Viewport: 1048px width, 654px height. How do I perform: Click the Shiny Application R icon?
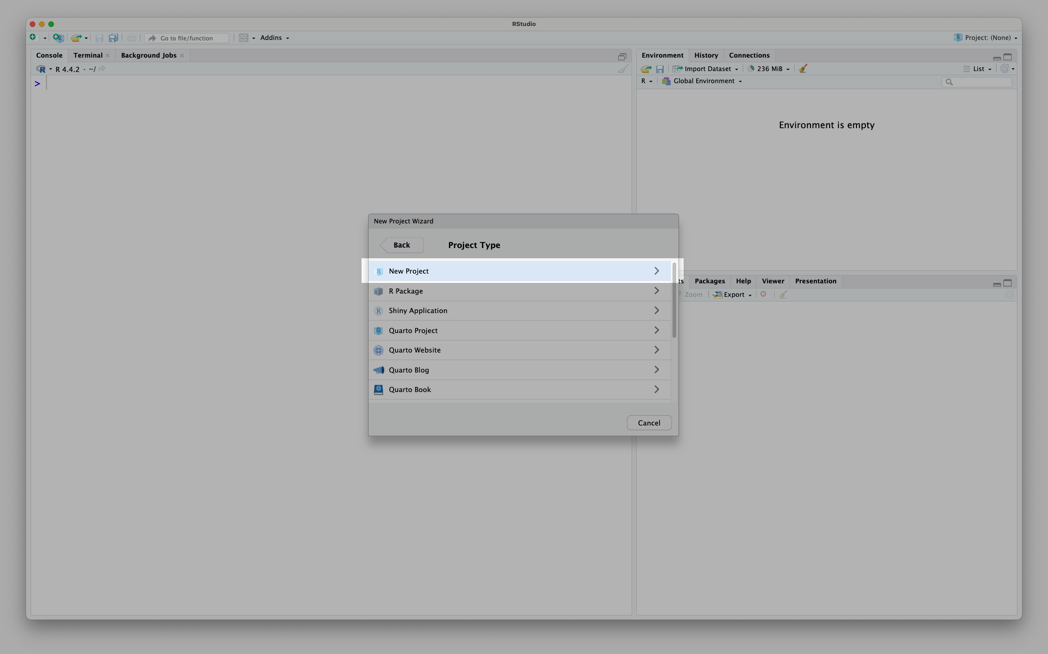[x=378, y=311]
